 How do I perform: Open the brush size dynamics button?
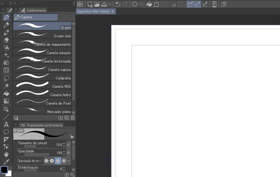68,145
